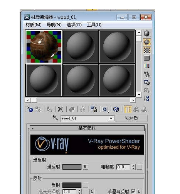Click the 粗糙度 map slot button
The image size is (180, 194).
tap(140, 167)
